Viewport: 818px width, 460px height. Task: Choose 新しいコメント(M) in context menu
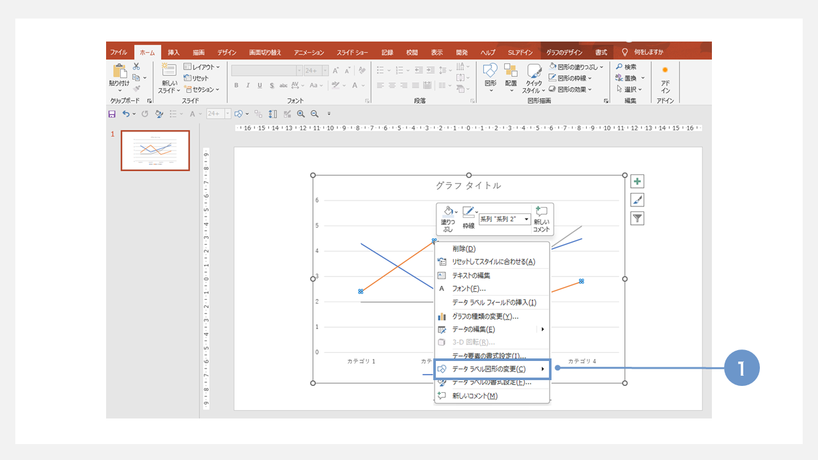[492, 395]
